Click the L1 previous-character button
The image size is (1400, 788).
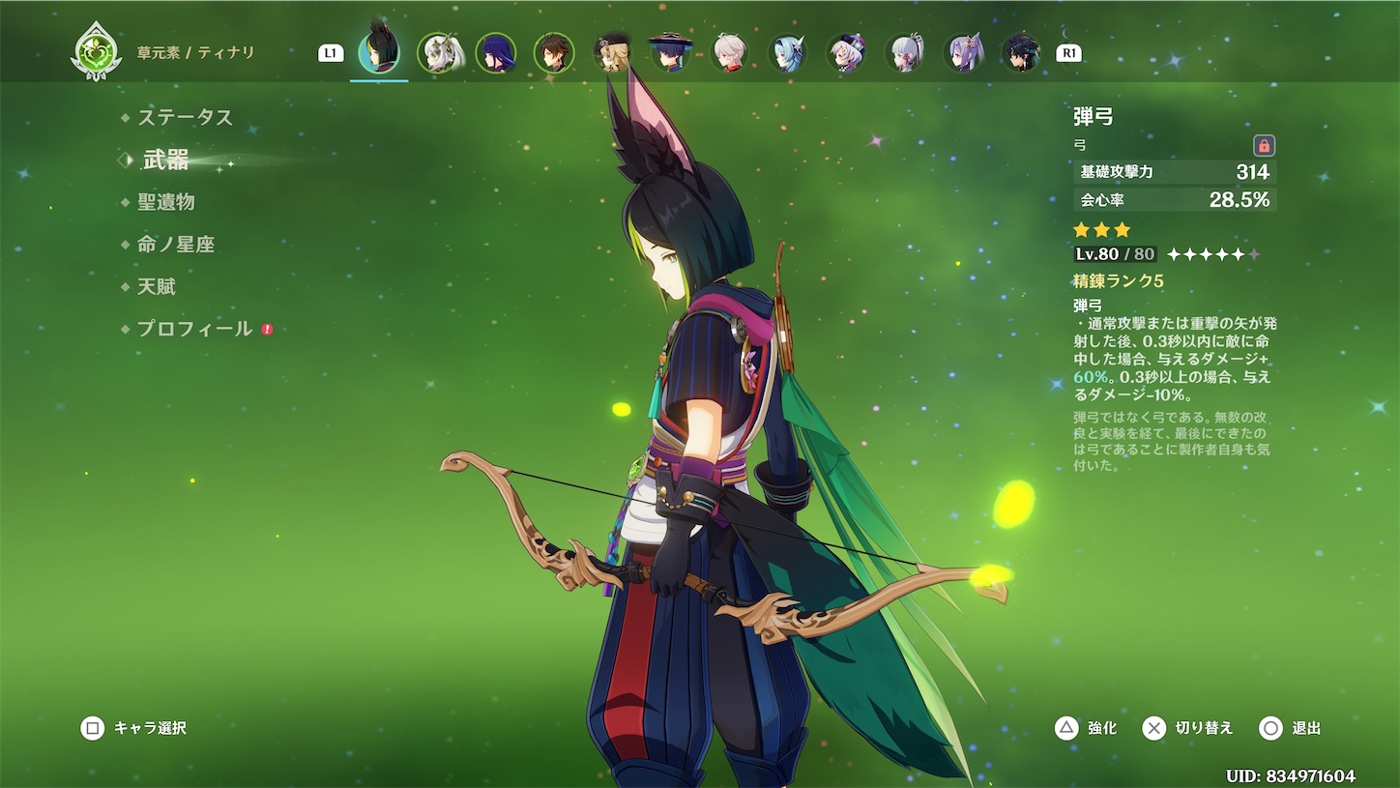[331, 53]
